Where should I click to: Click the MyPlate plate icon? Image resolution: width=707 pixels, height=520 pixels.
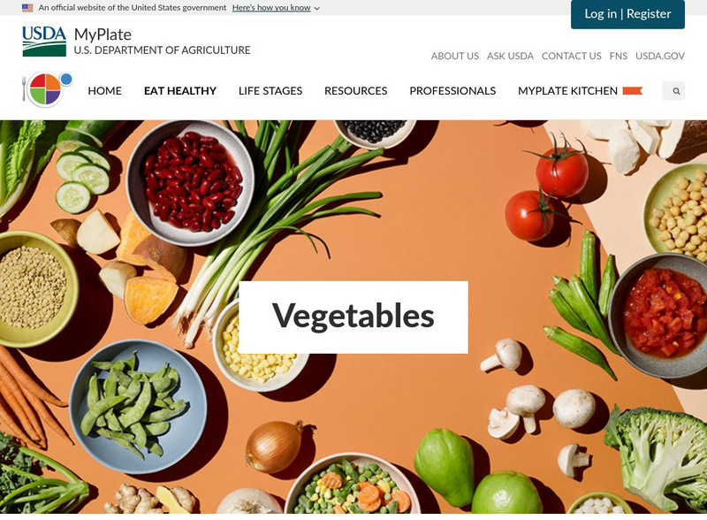(x=48, y=89)
